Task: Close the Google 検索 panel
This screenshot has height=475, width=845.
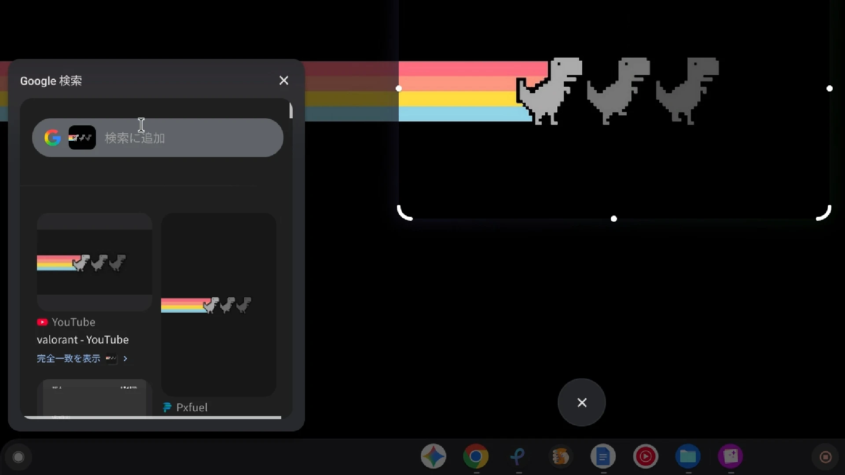Action: click(x=284, y=80)
